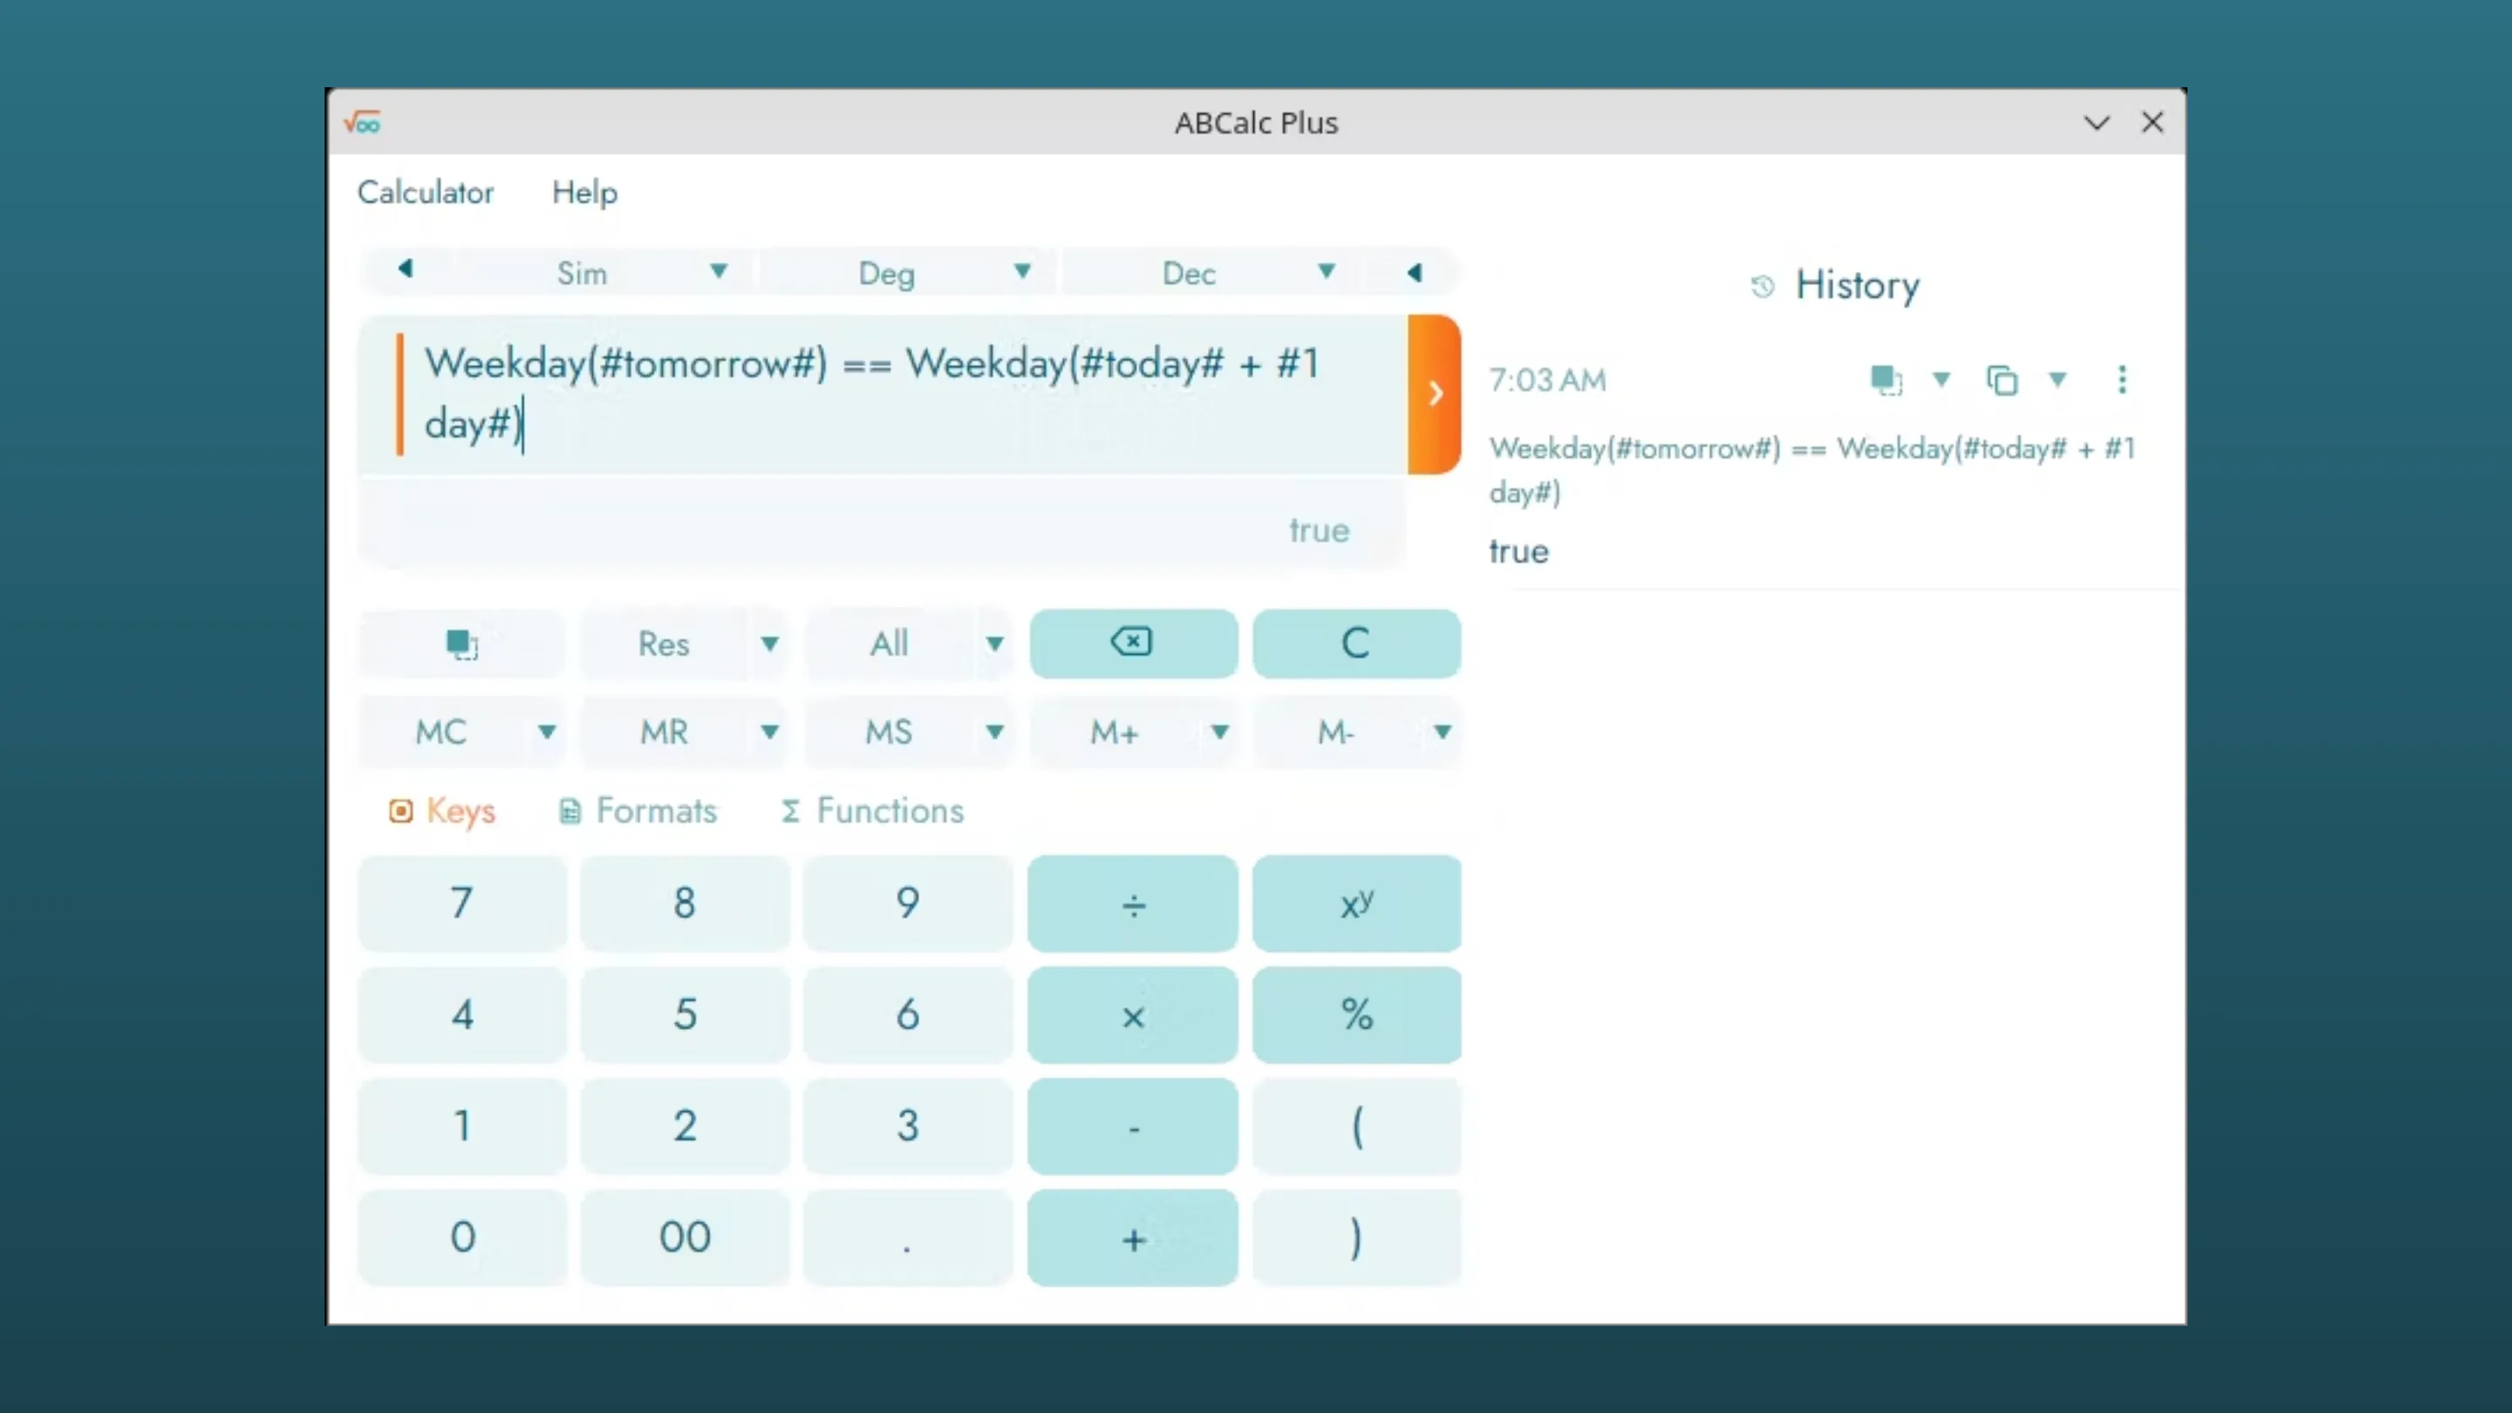Click inside the expression input field
This screenshot has width=2512, height=1413.
(x=884, y=394)
